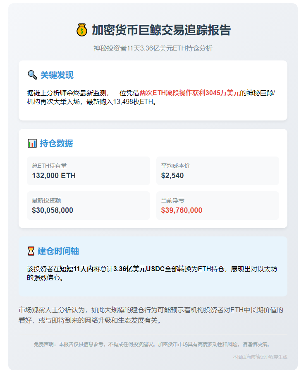306x383 pixels.
Task: Click the phrase 的强烈信心 in timeline card
Action: [x=43, y=278]
